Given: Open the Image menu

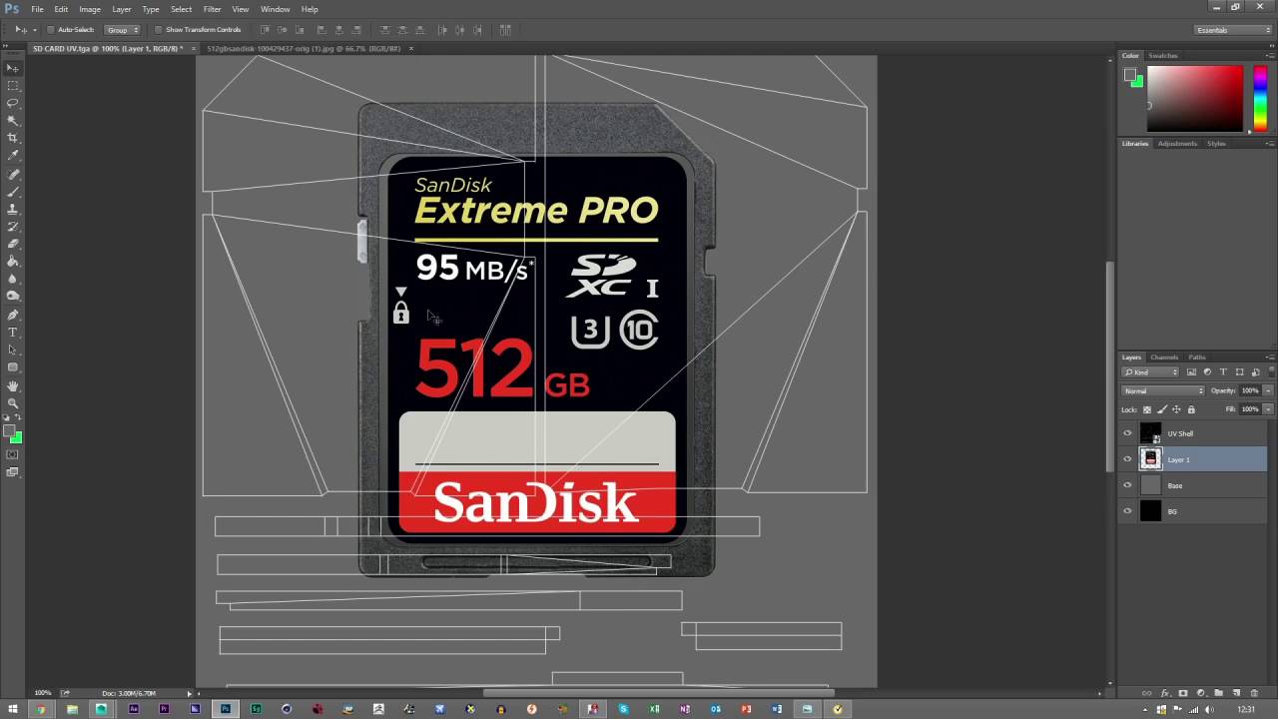Looking at the screenshot, I should coord(90,9).
